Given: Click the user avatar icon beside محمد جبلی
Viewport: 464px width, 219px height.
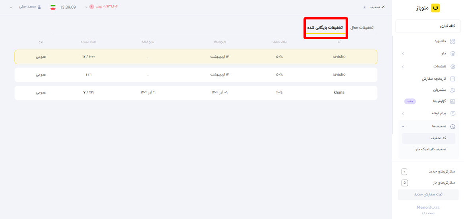Looking at the screenshot, I should (x=39, y=6).
